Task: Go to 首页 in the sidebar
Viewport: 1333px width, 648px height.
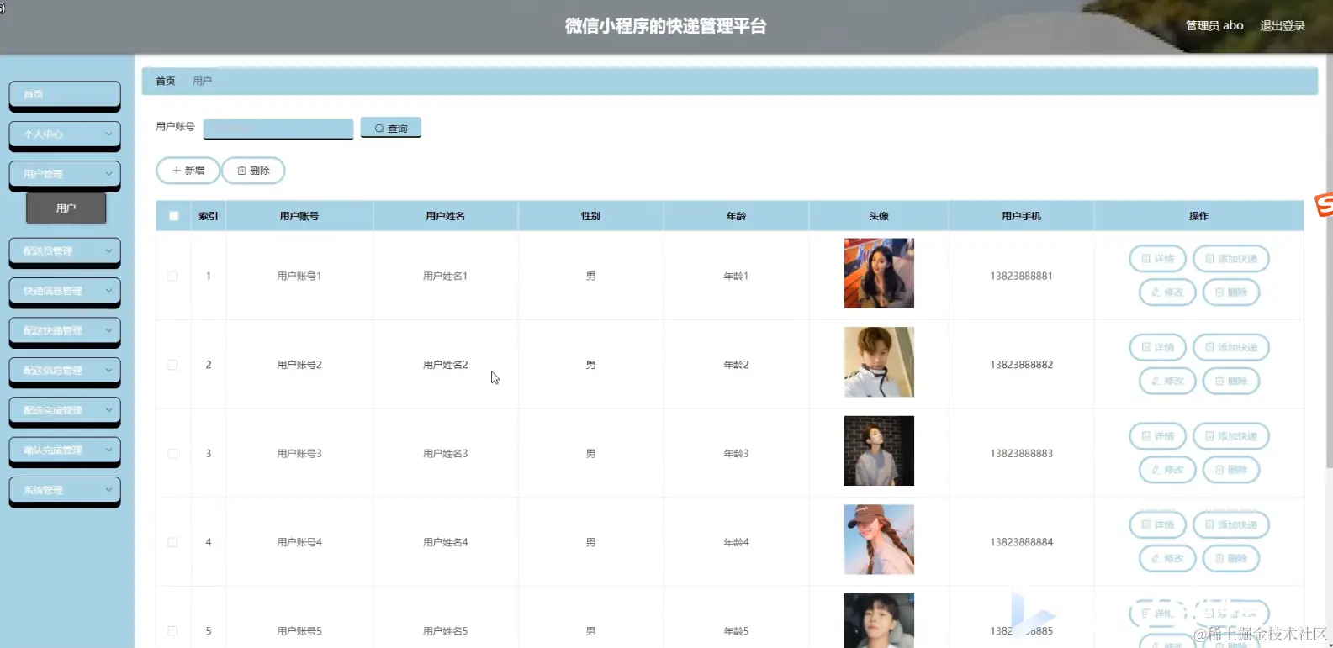Action: (65, 95)
